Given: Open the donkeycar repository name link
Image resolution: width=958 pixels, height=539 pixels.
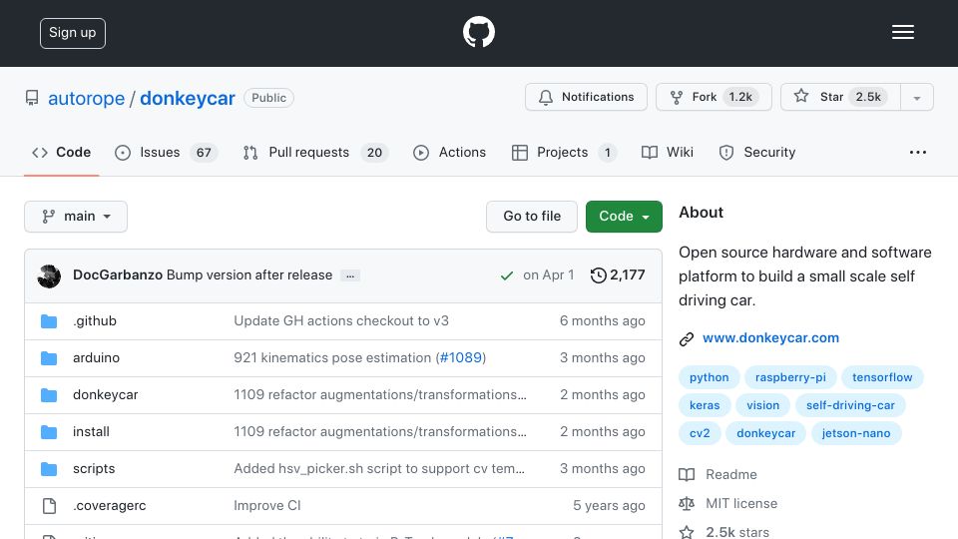Looking at the screenshot, I should point(188,99).
